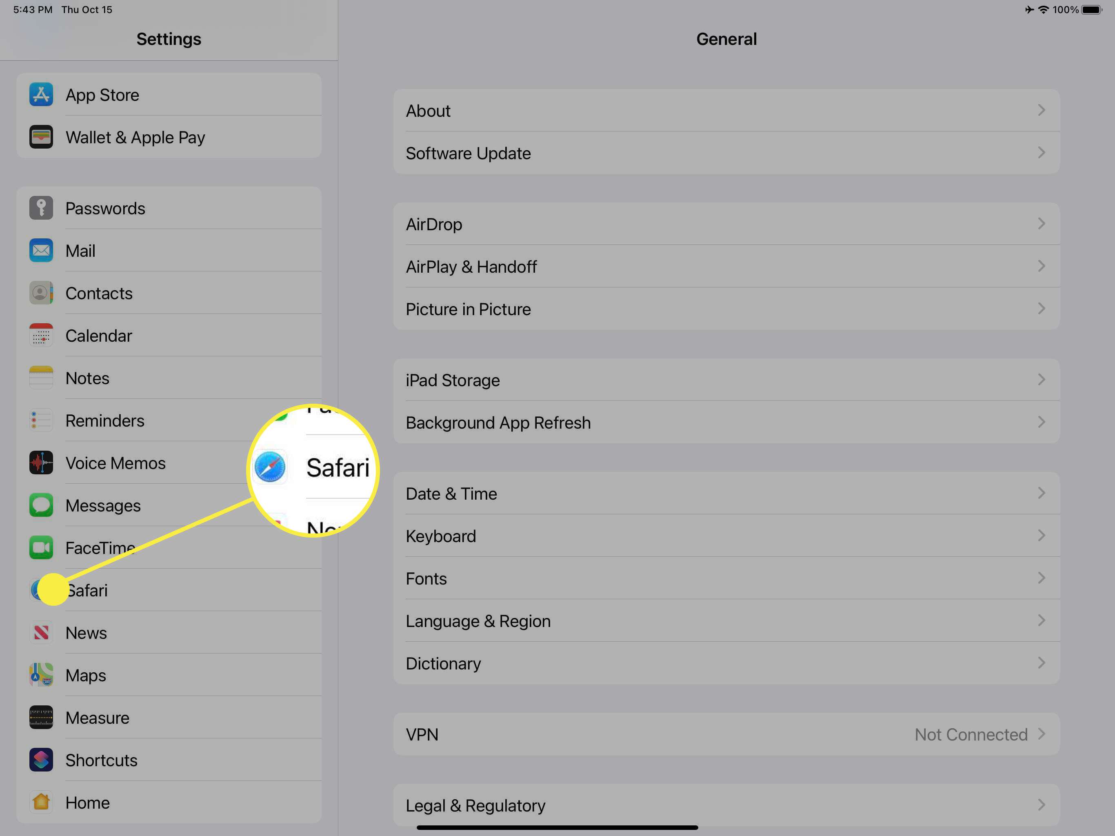Tap the Passwords key icon
1115x836 pixels.
pos(41,208)
